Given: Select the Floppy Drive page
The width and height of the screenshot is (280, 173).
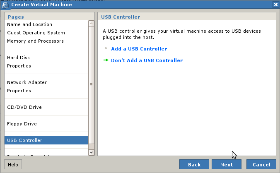Looking at the screenshot, I should pyautogui.click(x=22, y=124).
